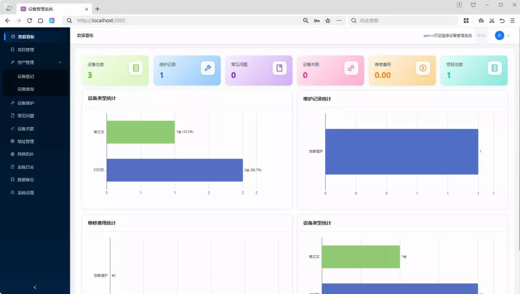This screenshot has width=520, height=294.
Task: Click the wrench icon in 维护记录 card
Action: coord(208,68)
